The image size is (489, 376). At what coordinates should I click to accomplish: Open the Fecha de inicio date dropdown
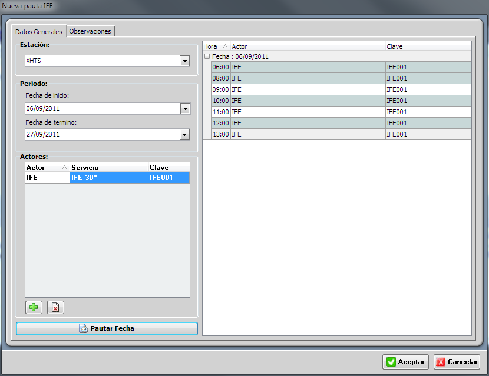184,109
